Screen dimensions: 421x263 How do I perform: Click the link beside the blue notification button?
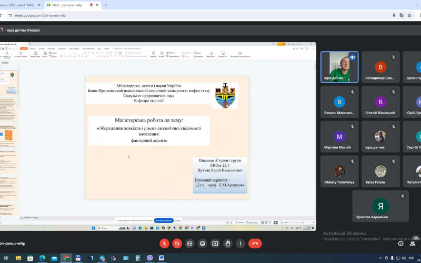pyautogui.click(x=178, y=220)
